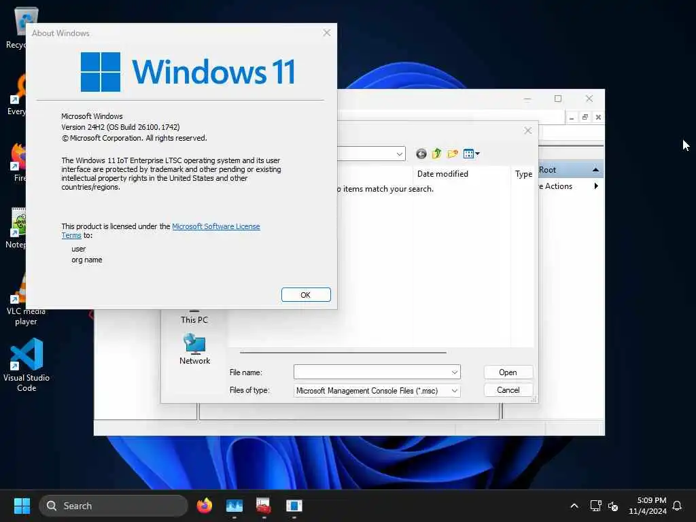Expand the More Actions submenu arrow
This screenshot has height=522, width=696.
(596, 186)
